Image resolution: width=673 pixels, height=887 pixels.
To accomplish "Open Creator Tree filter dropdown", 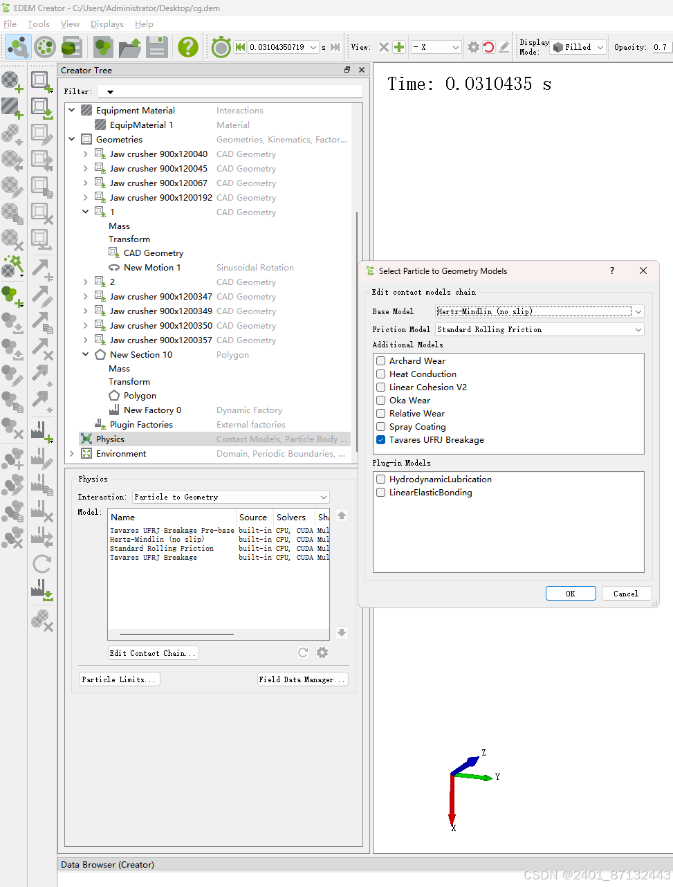I will coord(110,91).
